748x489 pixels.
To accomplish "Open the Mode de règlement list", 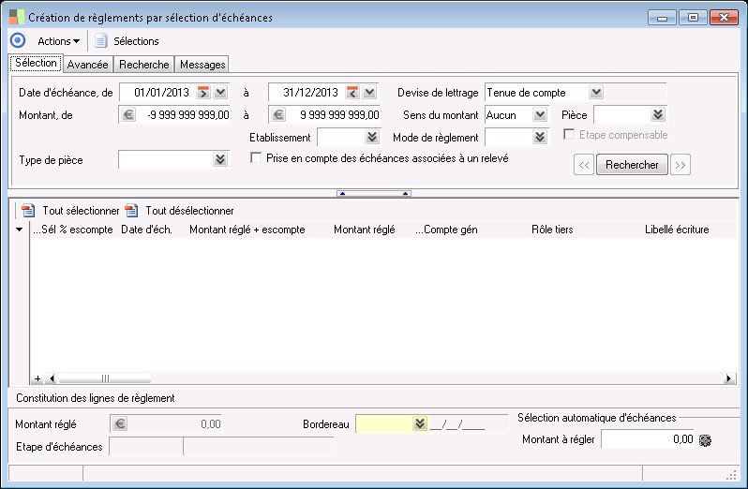I will 540,138.
